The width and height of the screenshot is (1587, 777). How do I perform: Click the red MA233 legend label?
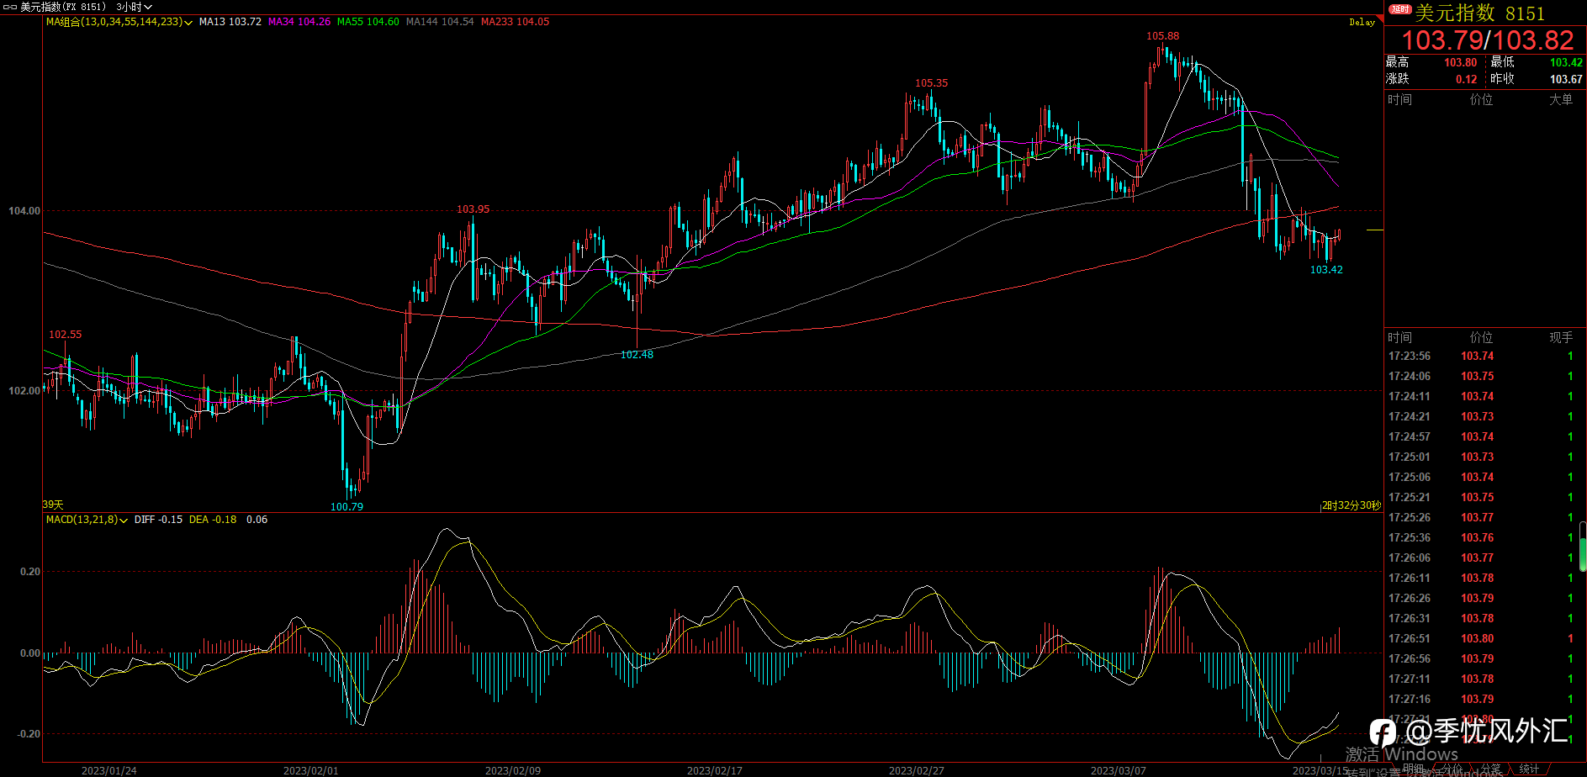click(515, 22)
